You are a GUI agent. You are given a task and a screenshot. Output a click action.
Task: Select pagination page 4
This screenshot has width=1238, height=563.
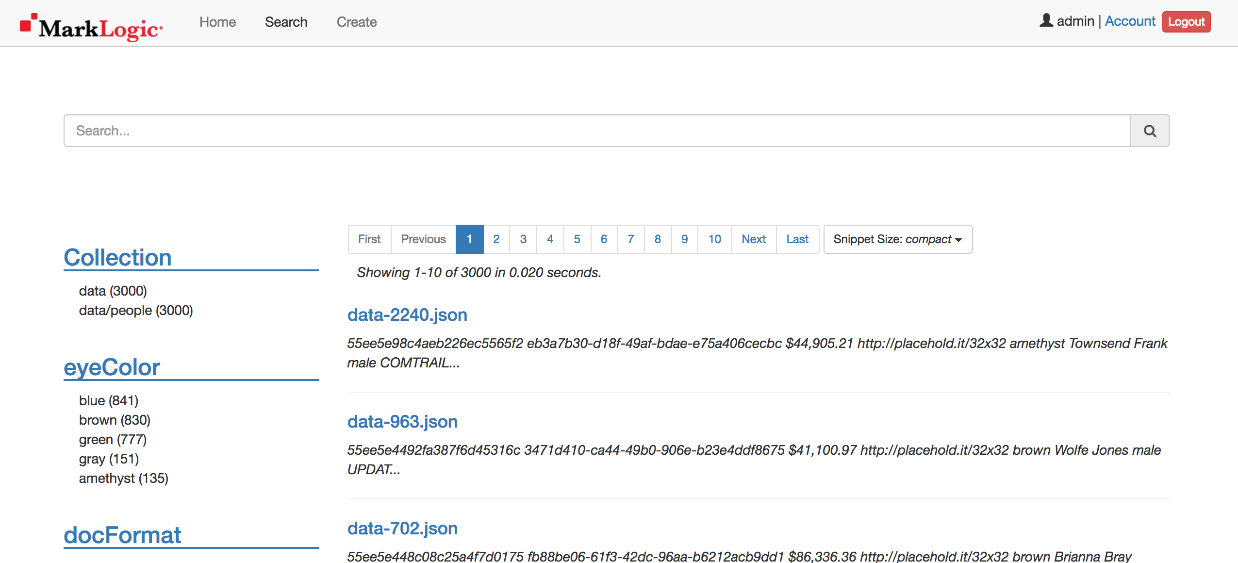click(x=550, y=239)
